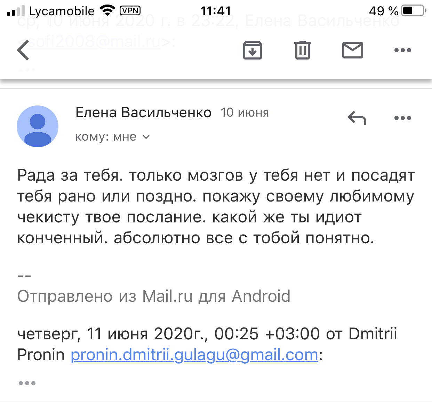Tap the VPN status indicator
Viewport: 432px width, 402px height.
click(x=130, y=11)
